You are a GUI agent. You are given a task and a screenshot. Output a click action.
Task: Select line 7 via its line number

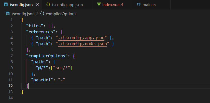11,56
